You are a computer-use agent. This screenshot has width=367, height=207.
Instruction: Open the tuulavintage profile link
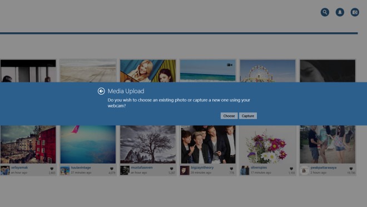[81, 167]
